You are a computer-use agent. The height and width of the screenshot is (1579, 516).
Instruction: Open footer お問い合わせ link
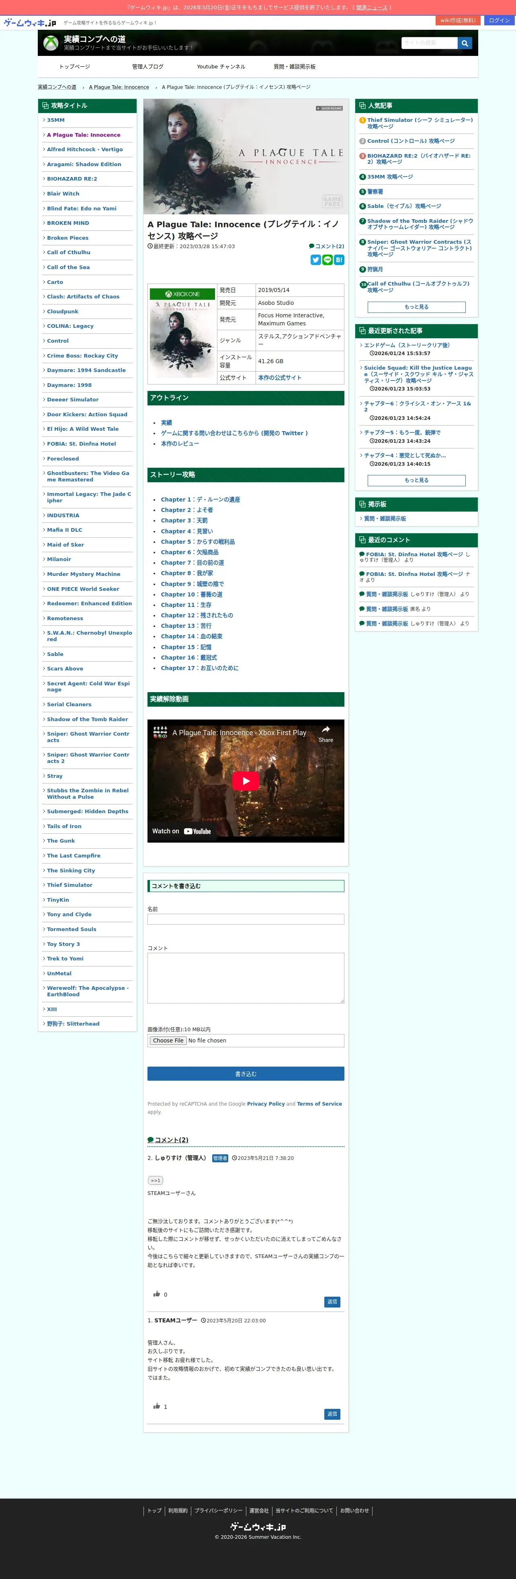click(355, 1510)
